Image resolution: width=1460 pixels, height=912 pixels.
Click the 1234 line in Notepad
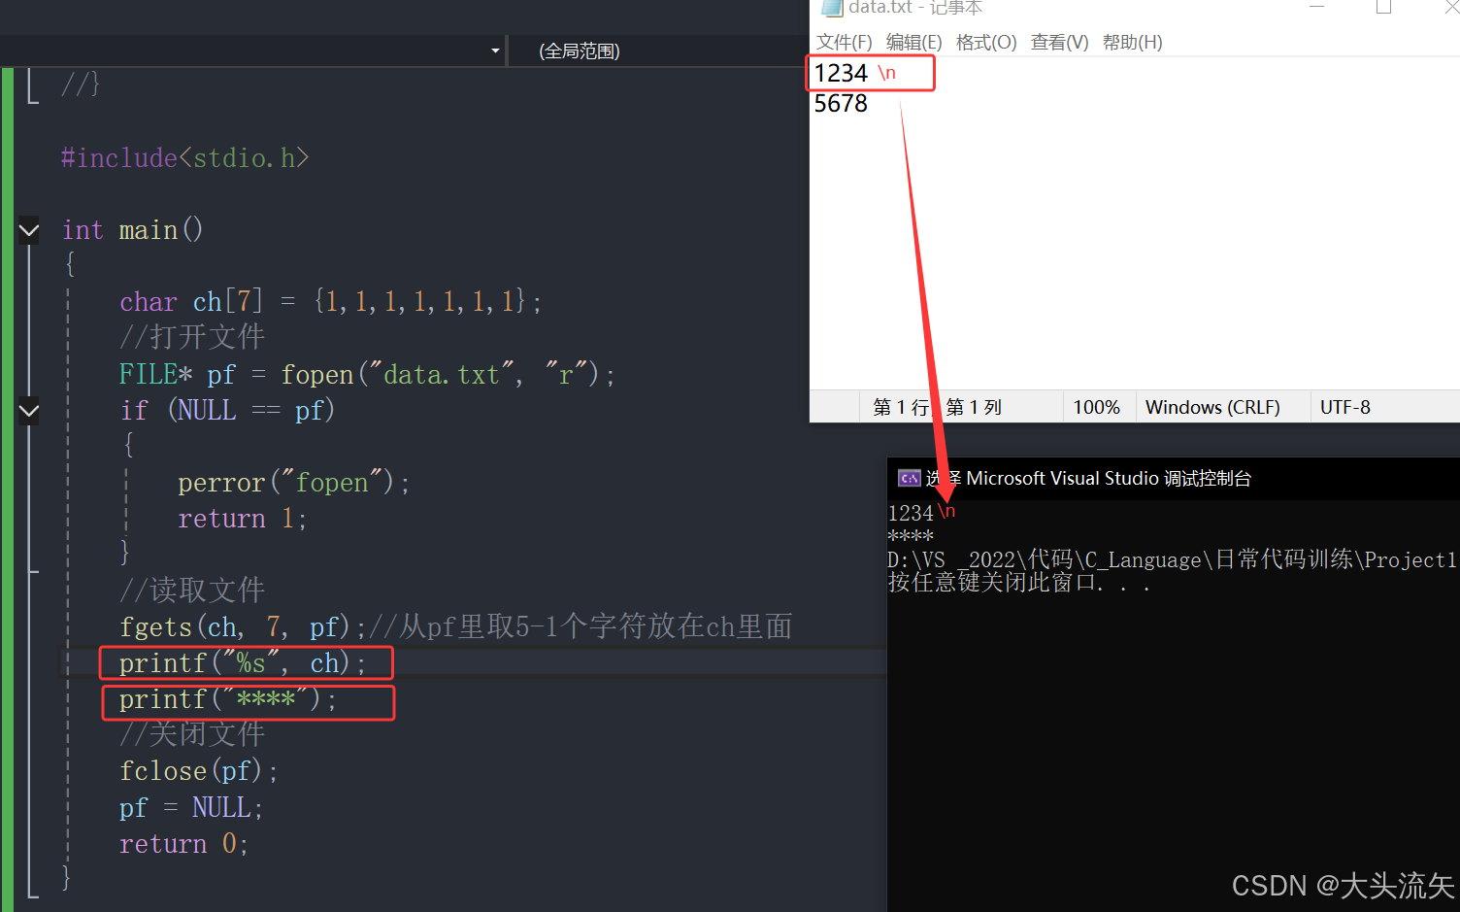point(841,73)
